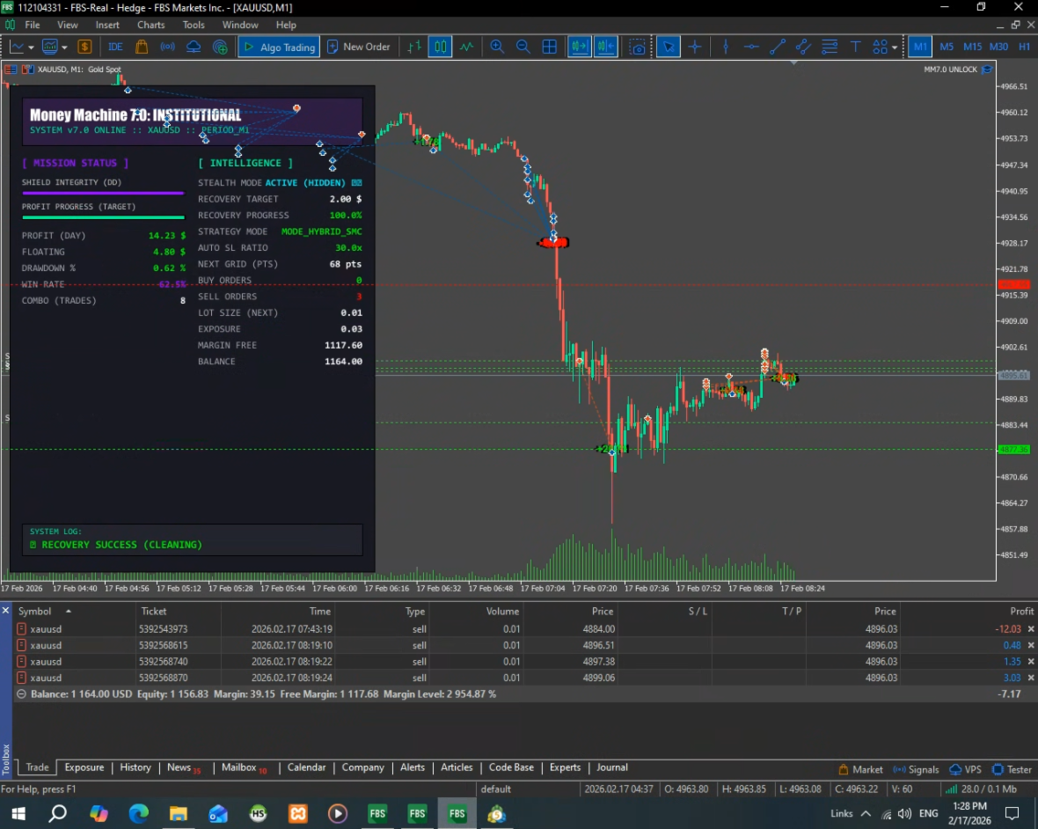This screenshot has height=829, width=1038.
Task: Expand the shapes tool dropdown arrow
Action: point(895,48)
